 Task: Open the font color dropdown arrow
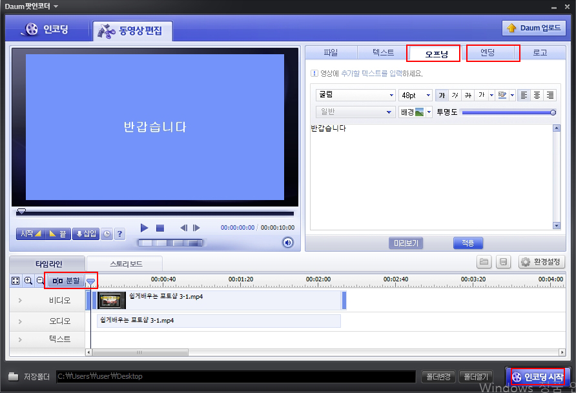pos(491,95)
